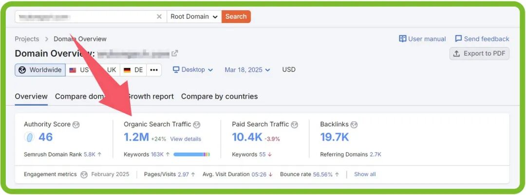Expand the Desktop device dropdown
Image resolution: width=526 pixels, height=195 pixels.
[x=193, y=70]
